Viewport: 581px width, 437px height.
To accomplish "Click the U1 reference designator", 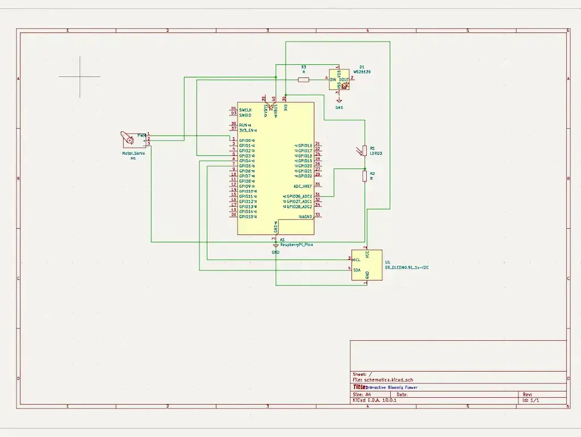I will [x=387, y=262].
